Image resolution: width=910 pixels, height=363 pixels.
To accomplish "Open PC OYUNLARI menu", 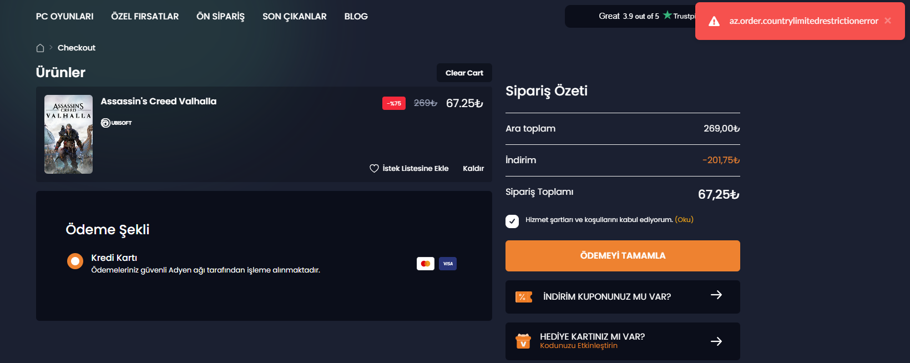I will coord(64,17).
